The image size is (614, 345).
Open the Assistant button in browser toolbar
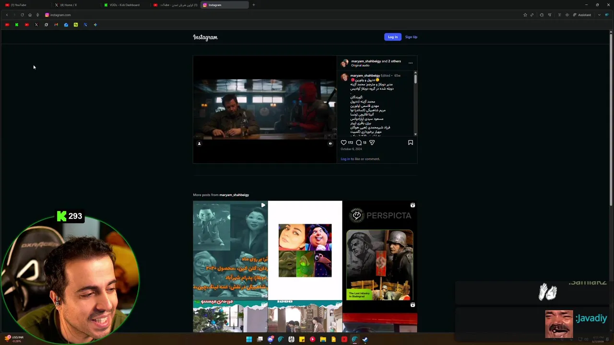[582, 15]
